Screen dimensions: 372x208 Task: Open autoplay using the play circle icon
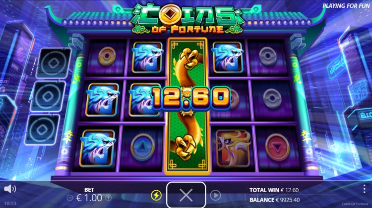tap(215, 195)
